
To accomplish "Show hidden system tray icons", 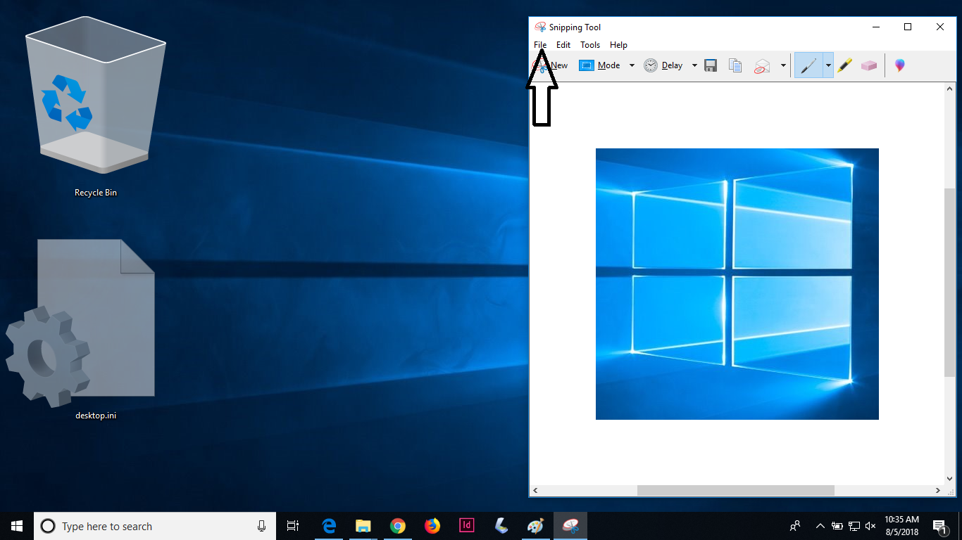I will [x=820, y=526].
